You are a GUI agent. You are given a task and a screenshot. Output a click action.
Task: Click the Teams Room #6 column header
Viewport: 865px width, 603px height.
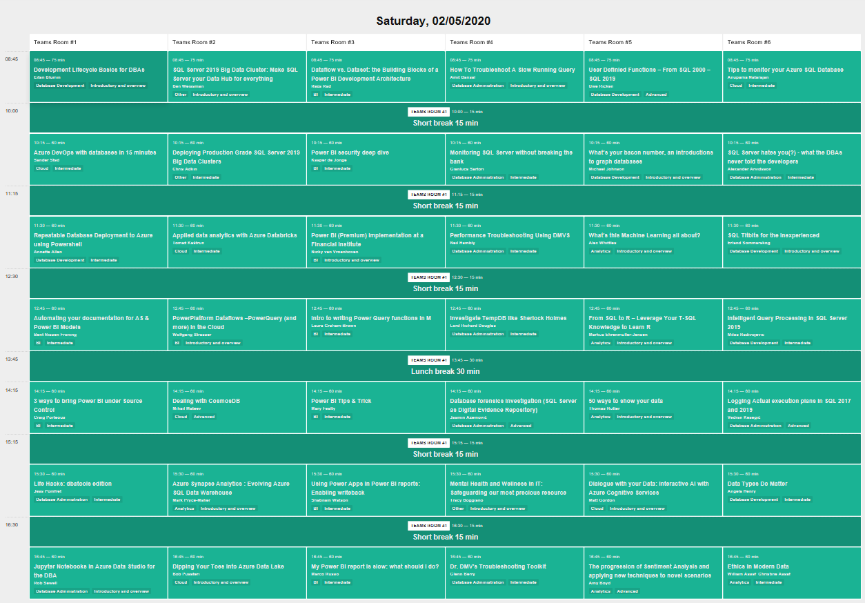click(792, 42)
